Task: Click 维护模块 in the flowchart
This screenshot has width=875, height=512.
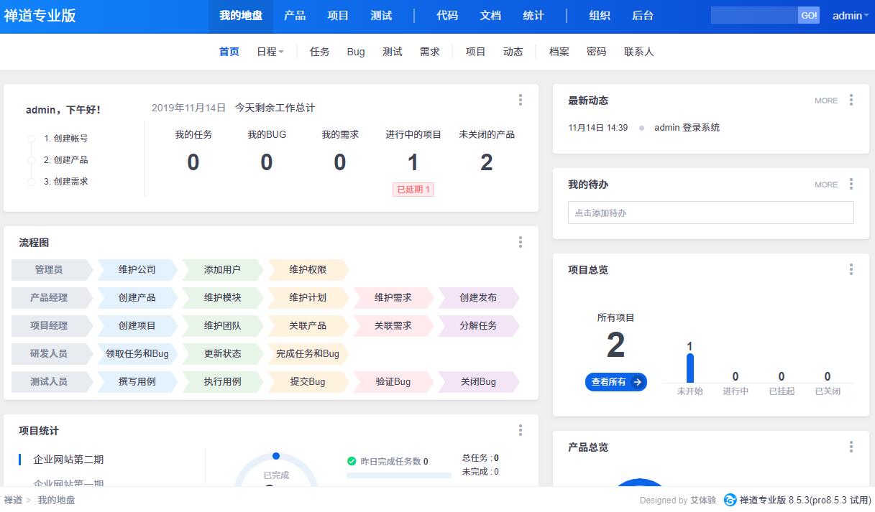Action: pos(222,297)
